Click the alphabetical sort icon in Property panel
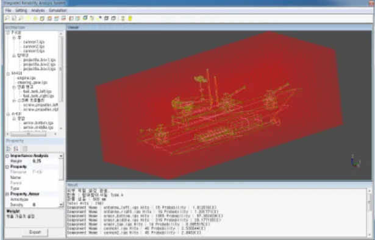 pos(16,149)
